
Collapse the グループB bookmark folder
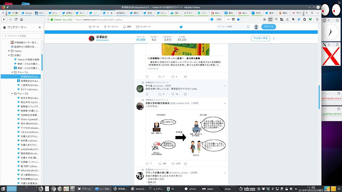tap(12, 94)
